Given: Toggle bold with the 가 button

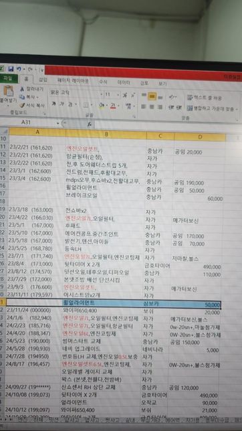Looking at the screenshot, I should 54,104.
